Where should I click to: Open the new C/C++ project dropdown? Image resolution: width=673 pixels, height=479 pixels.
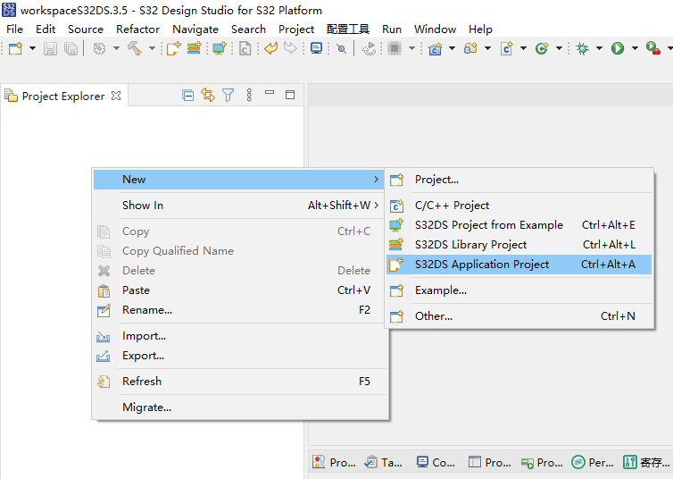click(452, 48)
